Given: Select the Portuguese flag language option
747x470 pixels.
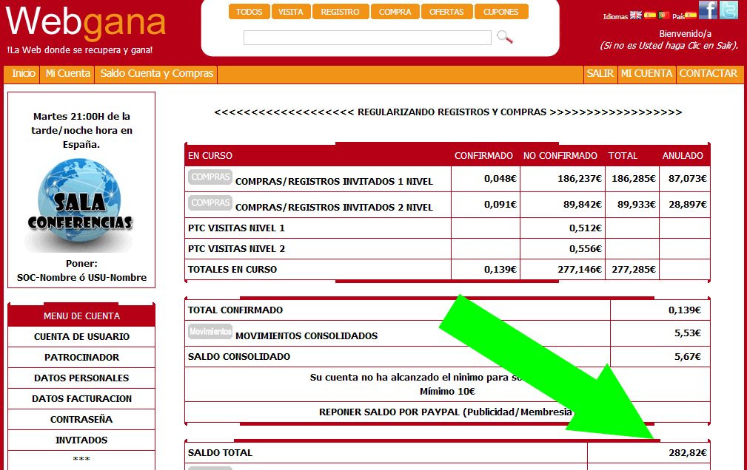Looking at the screenshot, I should [664, 16].
